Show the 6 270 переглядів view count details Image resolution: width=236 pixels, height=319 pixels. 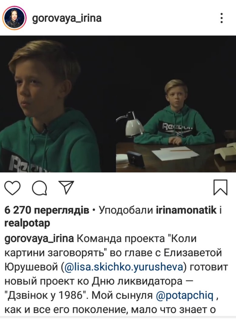[x=47, y=210]
